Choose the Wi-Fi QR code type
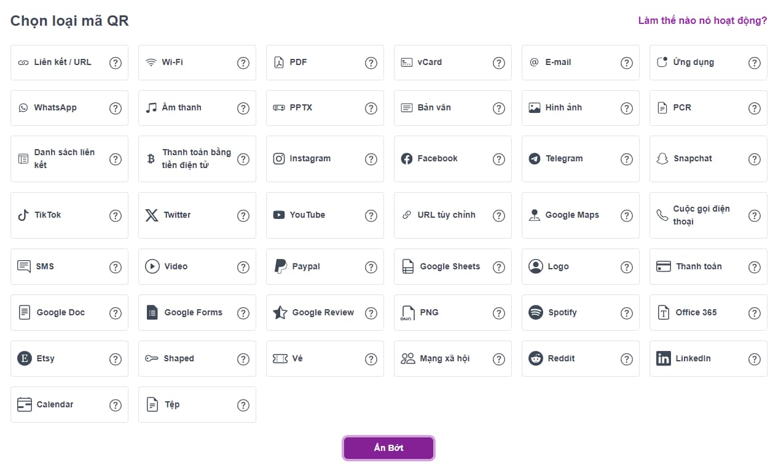This screenshot has width=781, height=473. tap(197, 63)
